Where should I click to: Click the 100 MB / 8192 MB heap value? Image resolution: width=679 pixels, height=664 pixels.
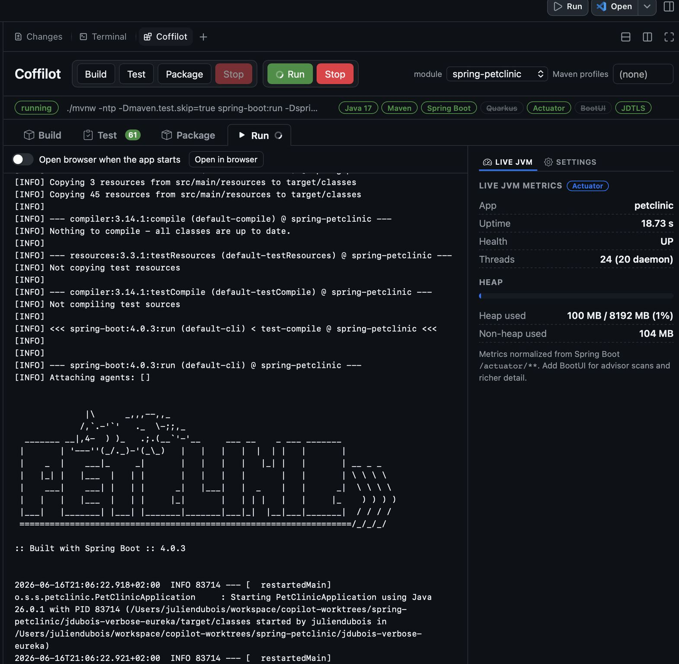coord(620,316)
